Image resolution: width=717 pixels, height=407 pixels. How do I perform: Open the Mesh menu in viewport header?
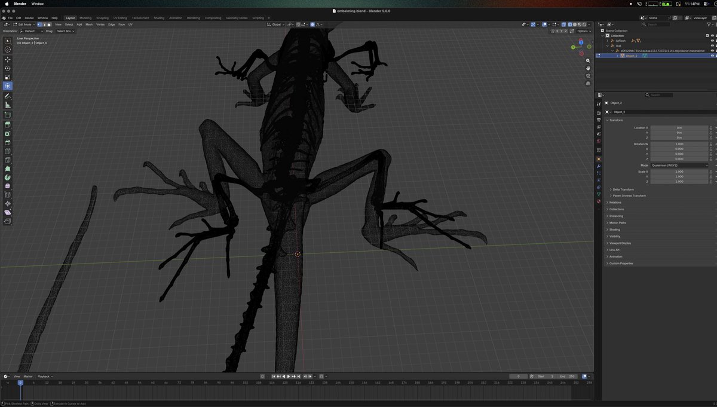pos(89,25)
